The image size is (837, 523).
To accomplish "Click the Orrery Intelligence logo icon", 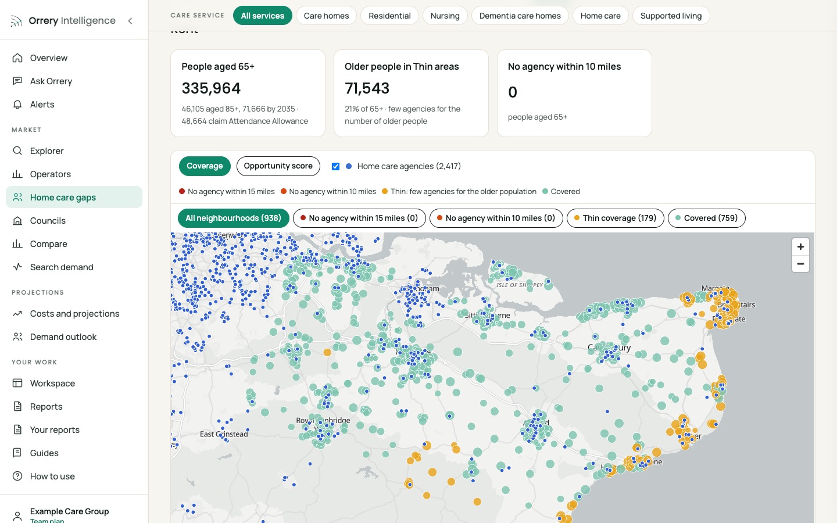I will pyautogui.click(x=16, y=22).
